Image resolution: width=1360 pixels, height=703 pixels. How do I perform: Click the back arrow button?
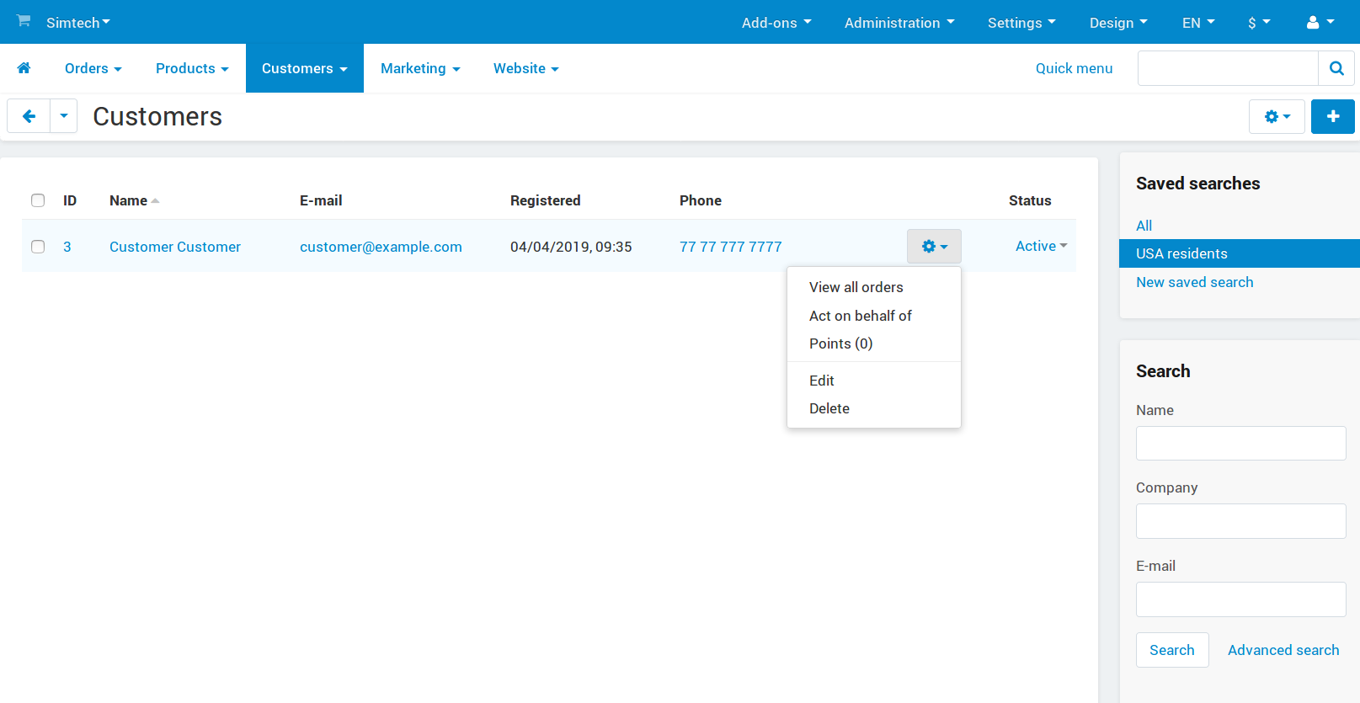(x=29, y=116)
